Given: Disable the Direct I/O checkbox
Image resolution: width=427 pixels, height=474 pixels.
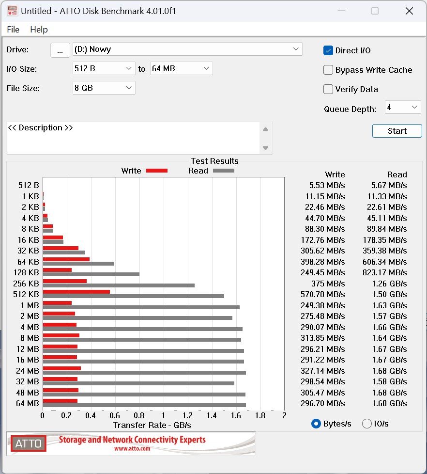Looking at the screenshot, I should [x=328, y=50].
